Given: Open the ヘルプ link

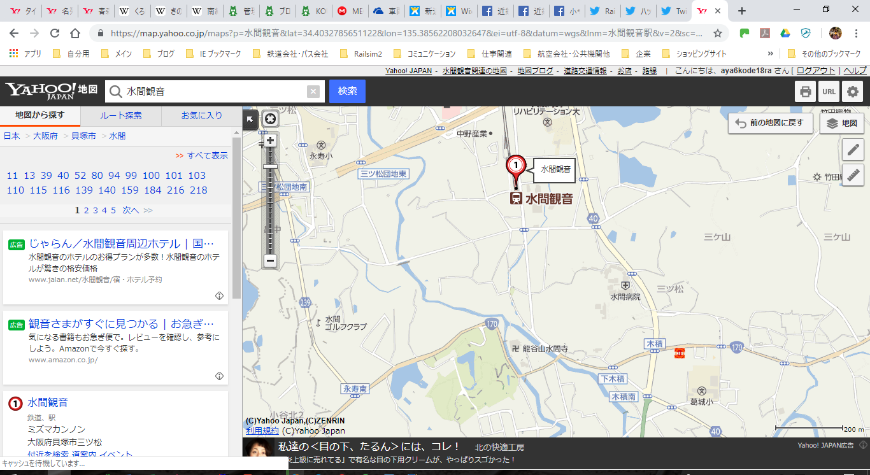Looking at the screenshot, I should pyautogui.click(x=855, y=71).
